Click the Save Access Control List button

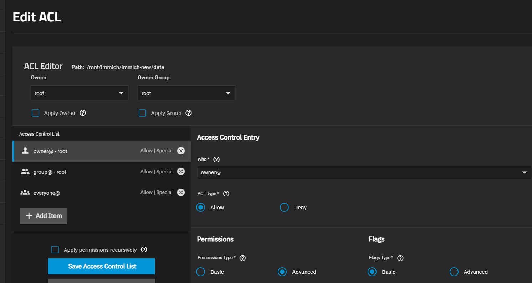click(x=102, y=266)
